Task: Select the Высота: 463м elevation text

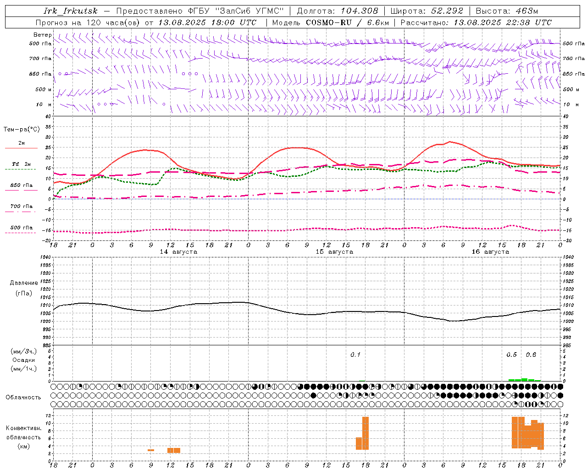Action: [x=507, y=11]
